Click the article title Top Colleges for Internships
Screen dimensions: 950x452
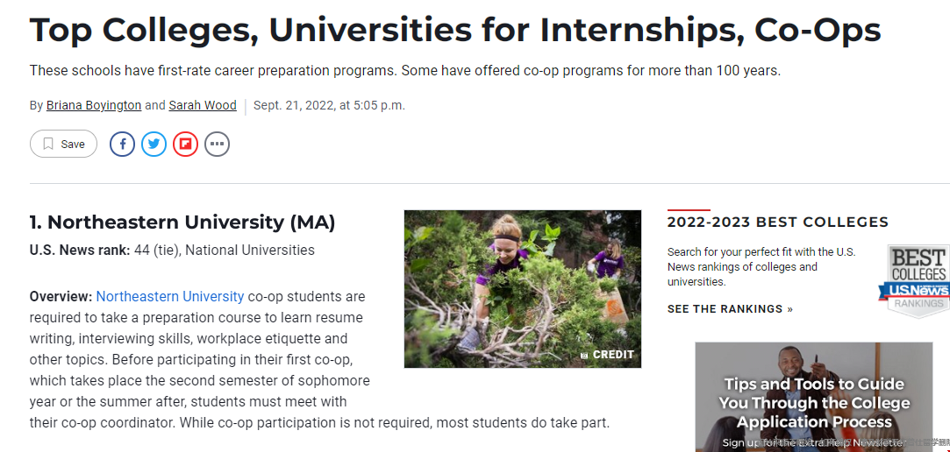[455, 30]
